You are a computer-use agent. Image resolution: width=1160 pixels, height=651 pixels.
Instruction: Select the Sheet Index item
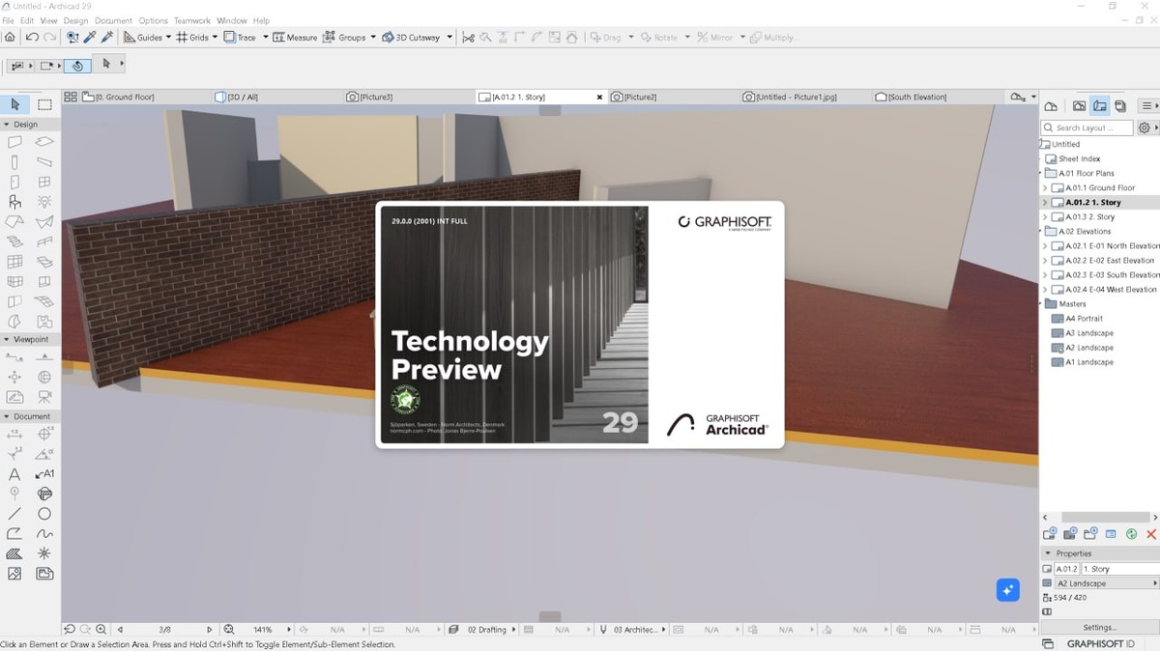pos(1072,158)
